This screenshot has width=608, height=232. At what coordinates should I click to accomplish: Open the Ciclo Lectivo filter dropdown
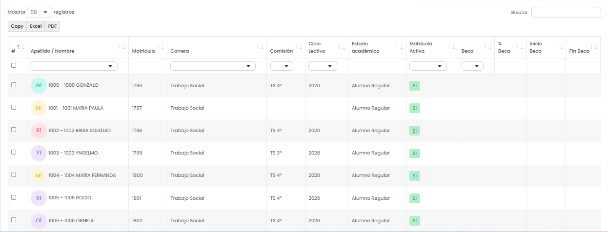click(323, 66)
